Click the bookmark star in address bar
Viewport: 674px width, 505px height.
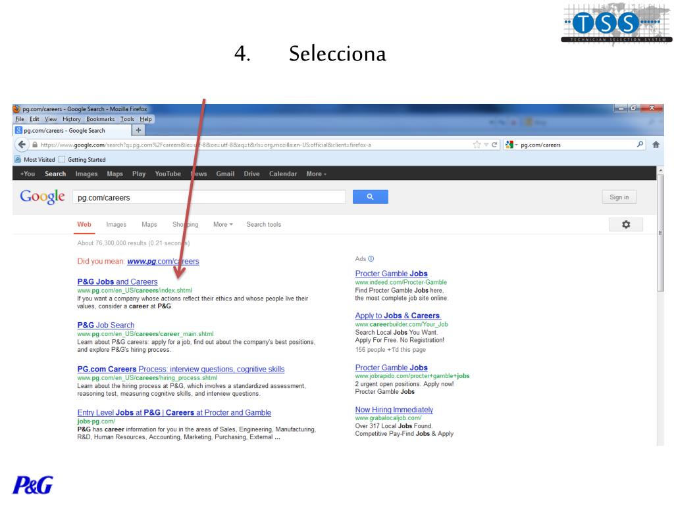pos(477,145)
